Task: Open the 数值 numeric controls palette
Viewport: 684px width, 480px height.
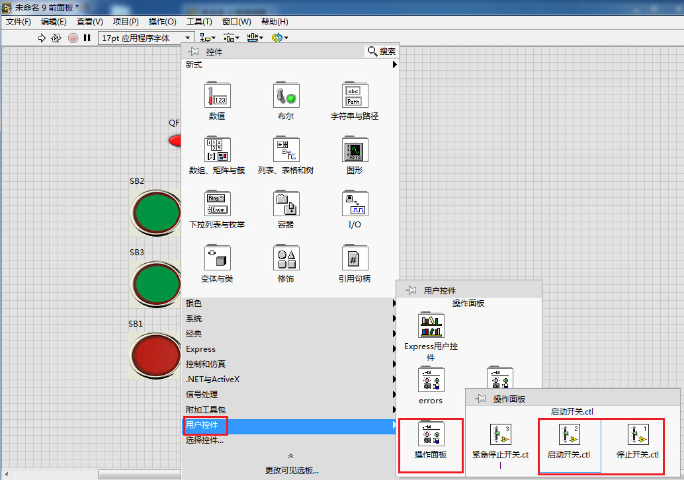Action: [217, 95]
